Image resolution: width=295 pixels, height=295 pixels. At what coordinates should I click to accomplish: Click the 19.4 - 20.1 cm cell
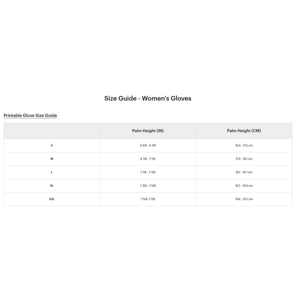244,199
